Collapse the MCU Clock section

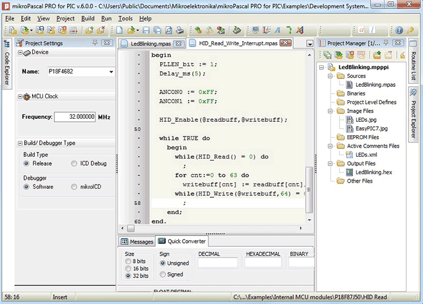click(x=20, y=97)
